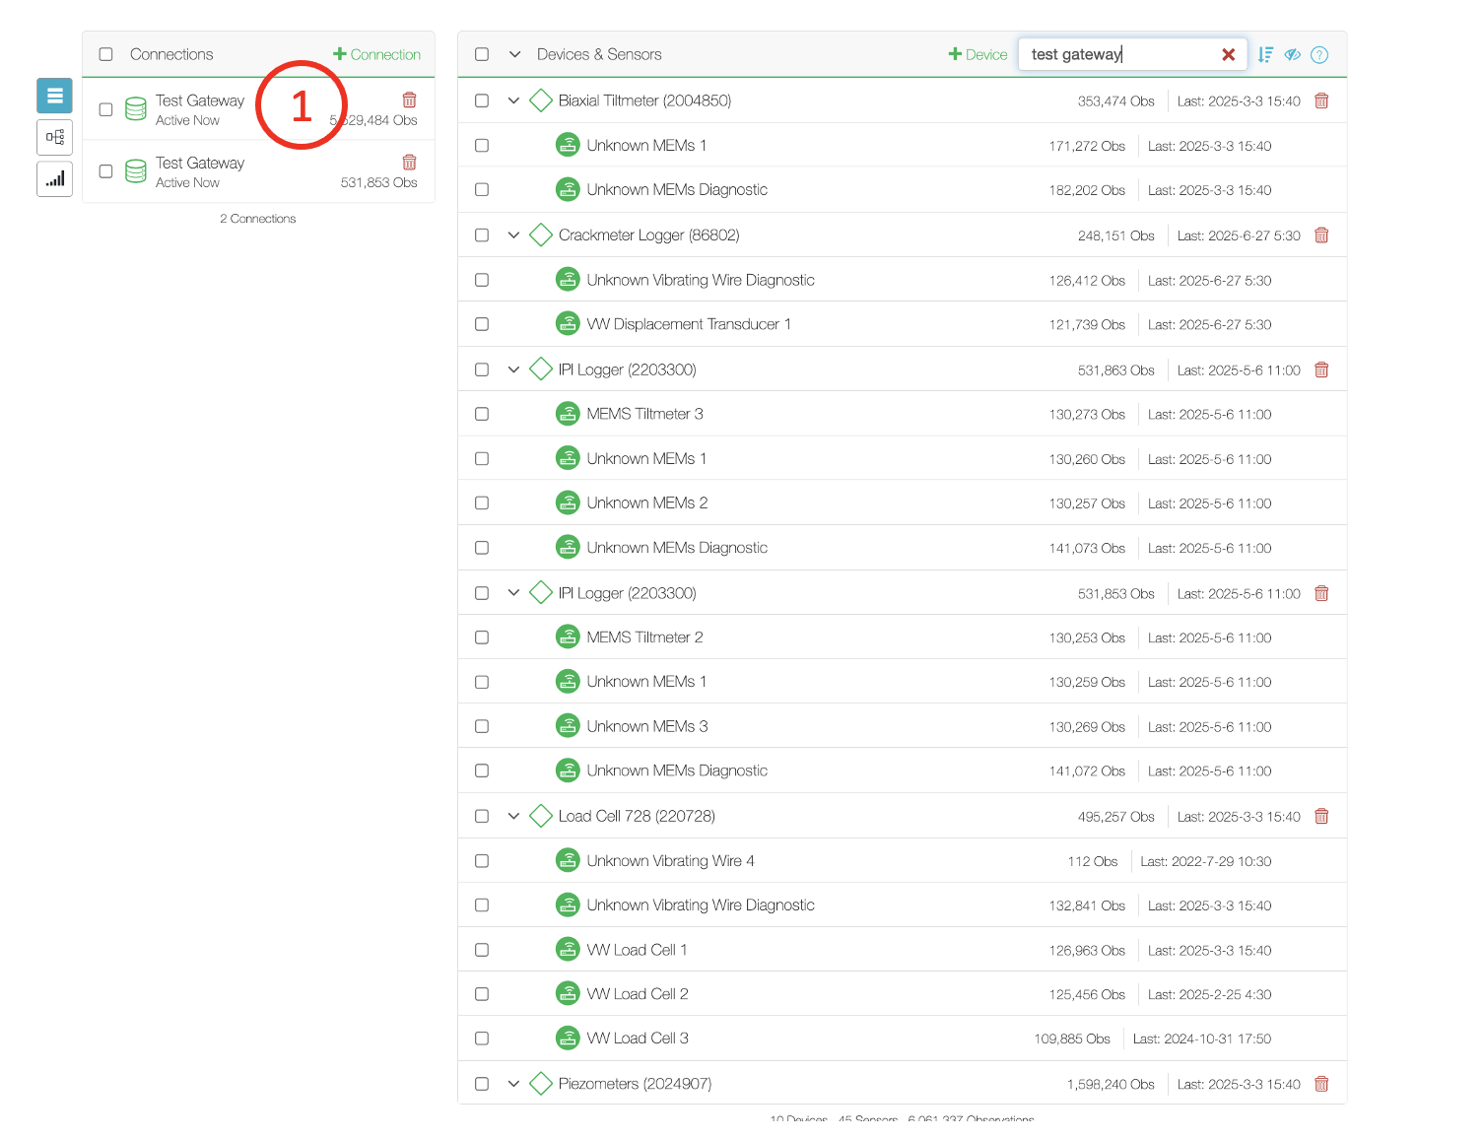This screenshot has height=1139, width=1484.
Task: Open the signal bars chart icon
Action: point(54,179)
